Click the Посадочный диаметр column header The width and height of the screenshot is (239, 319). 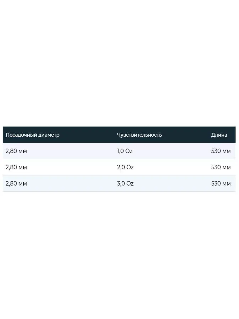[33, 135]
